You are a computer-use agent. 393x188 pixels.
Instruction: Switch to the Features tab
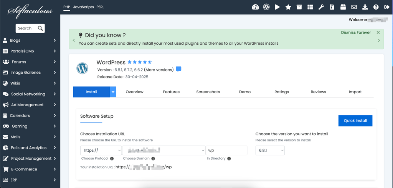(x=171, y=92)
